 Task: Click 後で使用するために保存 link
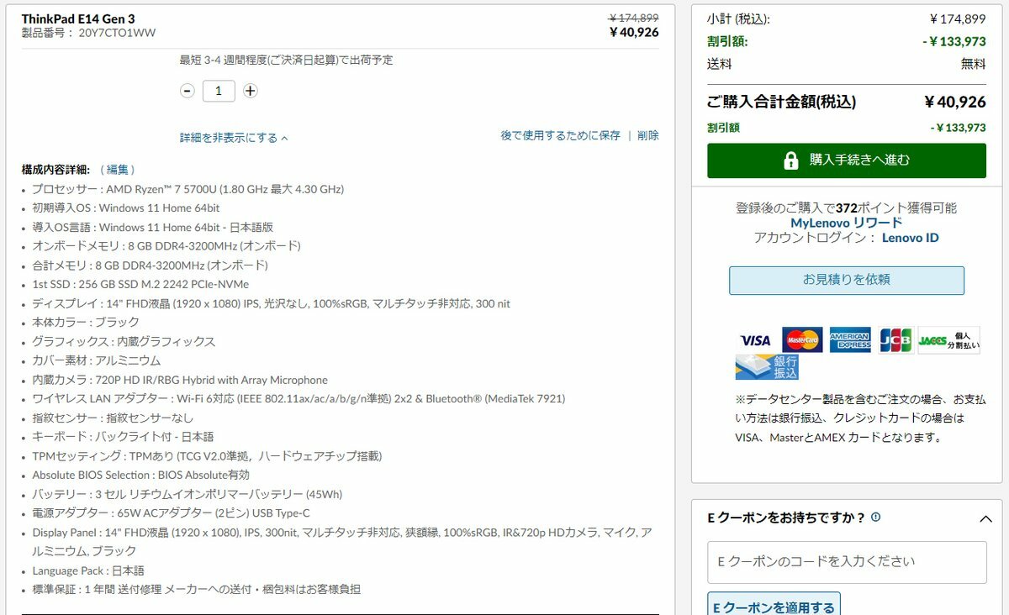(x=560, y=135)
